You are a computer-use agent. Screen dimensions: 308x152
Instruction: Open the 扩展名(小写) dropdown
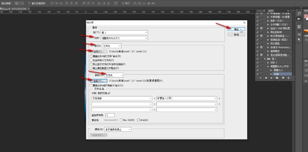tap(187, 98)
